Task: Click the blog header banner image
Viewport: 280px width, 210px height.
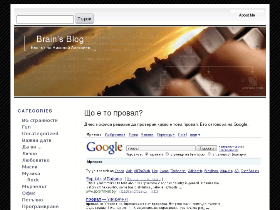Action: 140,62
